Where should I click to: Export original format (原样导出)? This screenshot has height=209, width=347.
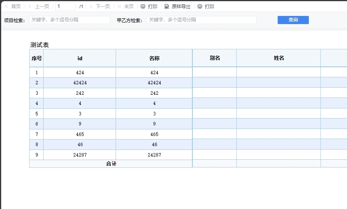178,7
